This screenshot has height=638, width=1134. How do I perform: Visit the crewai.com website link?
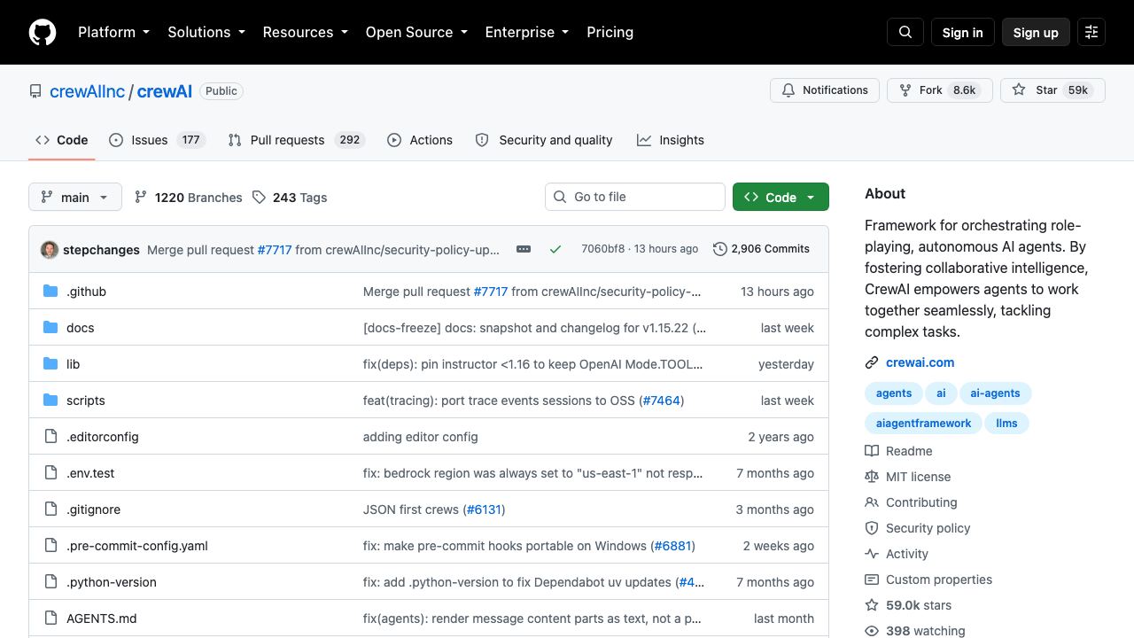click(x=920, y=362)
